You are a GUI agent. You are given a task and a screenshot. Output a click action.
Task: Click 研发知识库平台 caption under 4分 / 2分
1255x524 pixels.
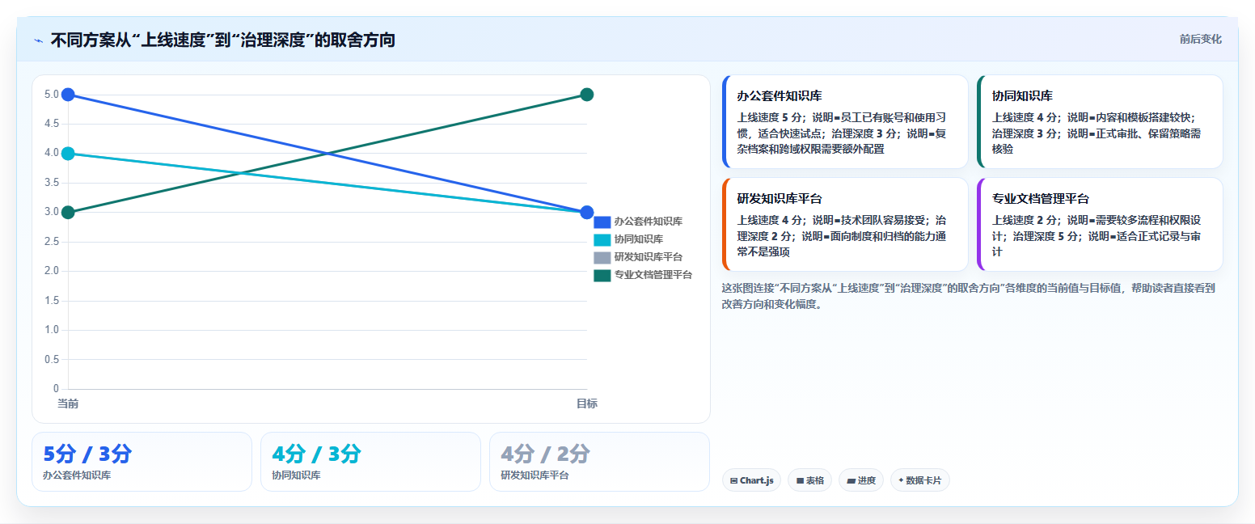click(535, 475)
